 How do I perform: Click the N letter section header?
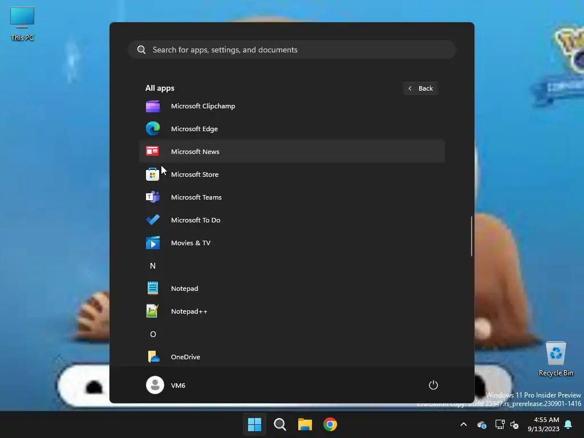[153, 266]
